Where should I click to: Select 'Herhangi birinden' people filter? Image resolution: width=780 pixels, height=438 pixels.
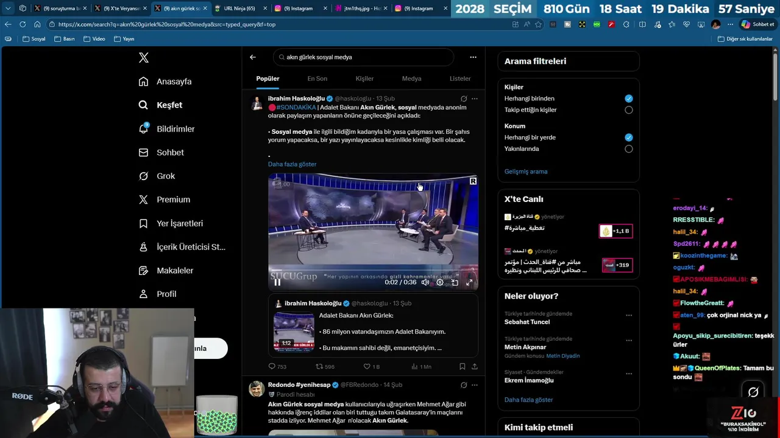click(629, 99)
